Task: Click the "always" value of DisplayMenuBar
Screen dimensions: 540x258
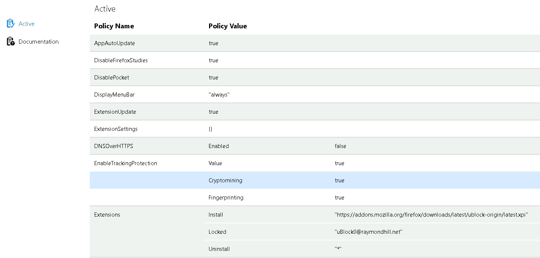Action: click(x=219, y=95)
